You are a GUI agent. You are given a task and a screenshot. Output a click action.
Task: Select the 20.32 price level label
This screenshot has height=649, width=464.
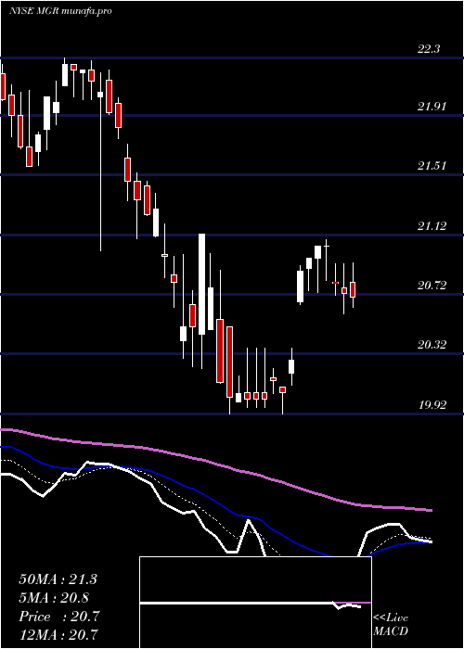pos(432,345)
